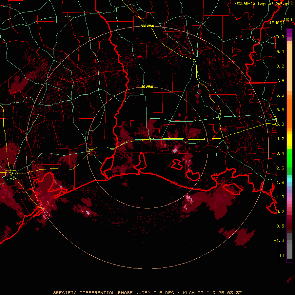
Task: Click the 0.2 scale value
Action: 280,212
